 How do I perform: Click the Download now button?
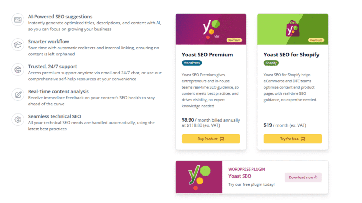(x=303, y=177)
